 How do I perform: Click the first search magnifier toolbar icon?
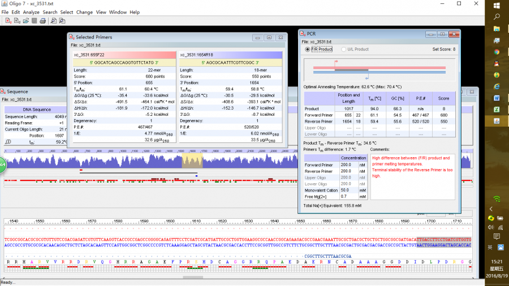click(x=53, y=21)
